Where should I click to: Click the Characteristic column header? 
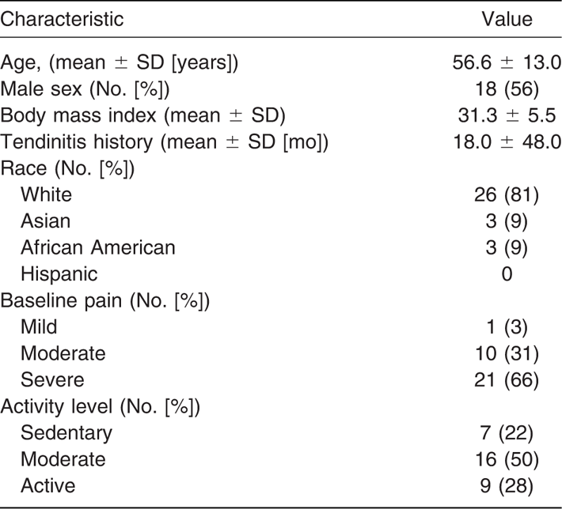pos(62,19)
